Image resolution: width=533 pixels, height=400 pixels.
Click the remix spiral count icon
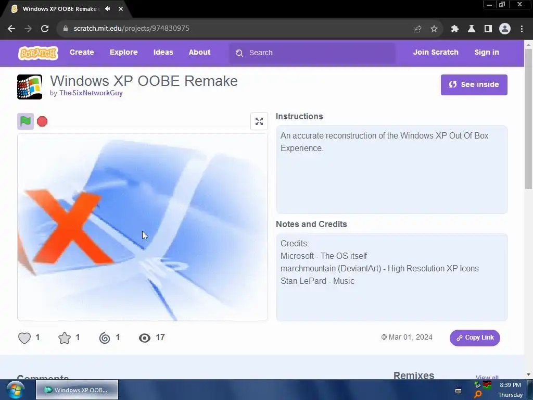[105, 337]
